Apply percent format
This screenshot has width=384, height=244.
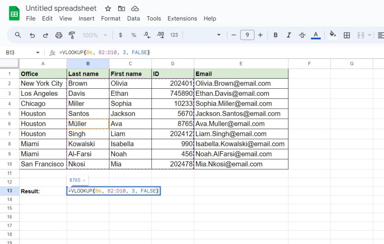click(x=133, y=35)
